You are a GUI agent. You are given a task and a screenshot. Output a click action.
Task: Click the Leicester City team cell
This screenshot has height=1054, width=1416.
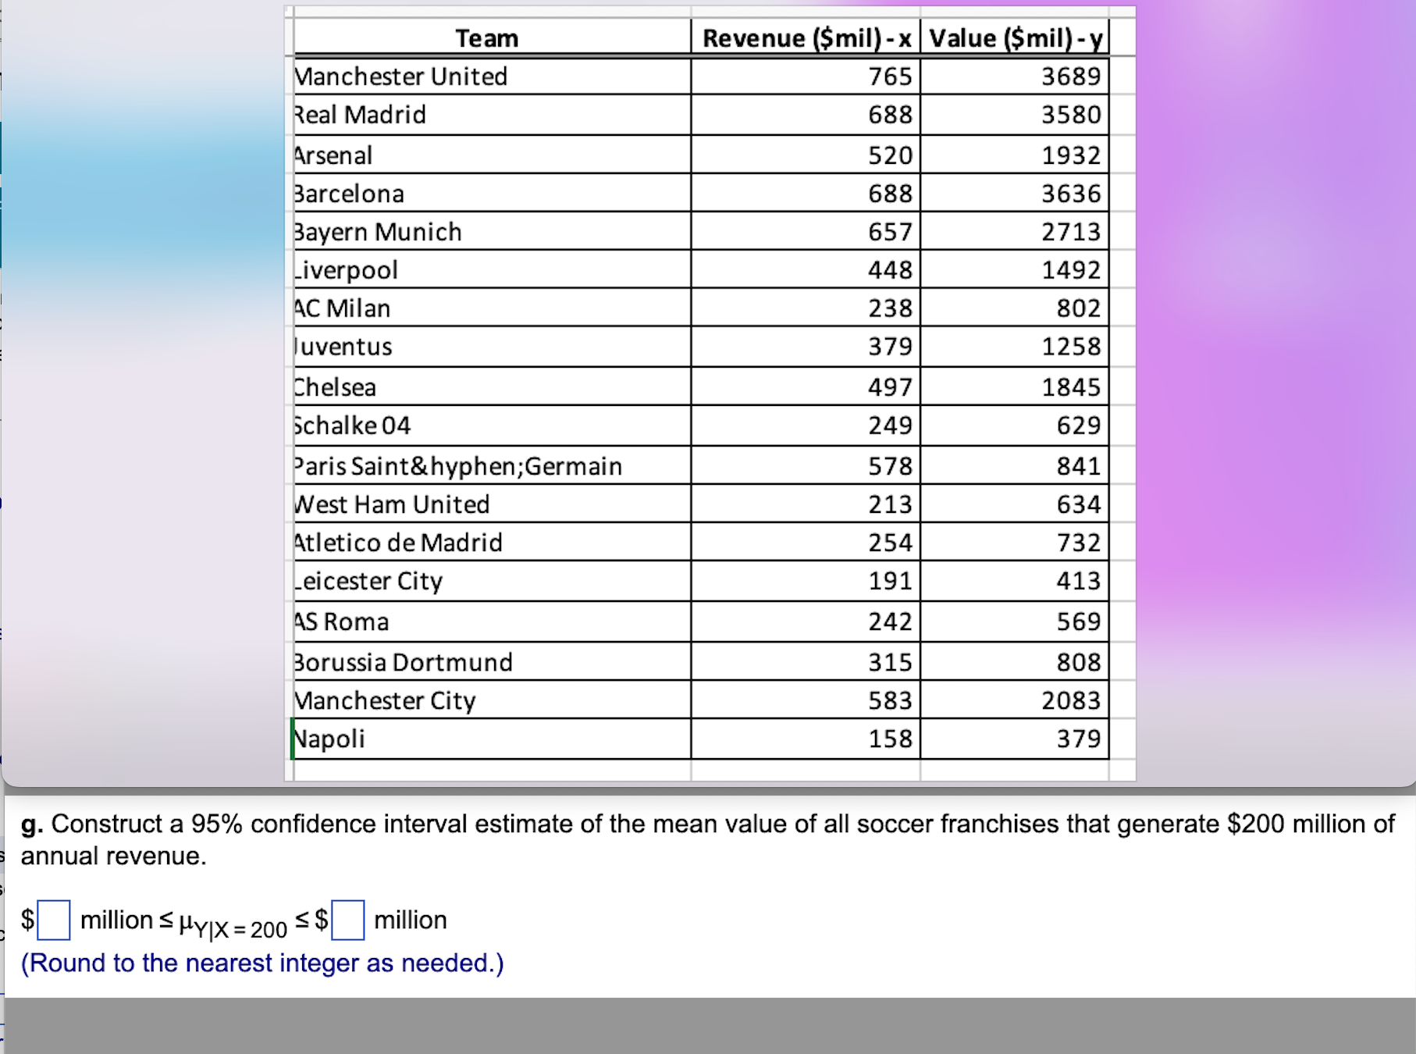[492, 581]
